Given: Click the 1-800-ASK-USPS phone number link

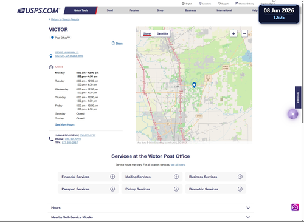Looking at the screenshot, I should click(88, 135).
